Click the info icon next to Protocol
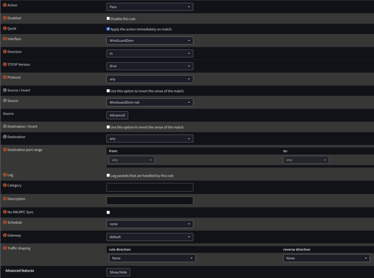 5,78
